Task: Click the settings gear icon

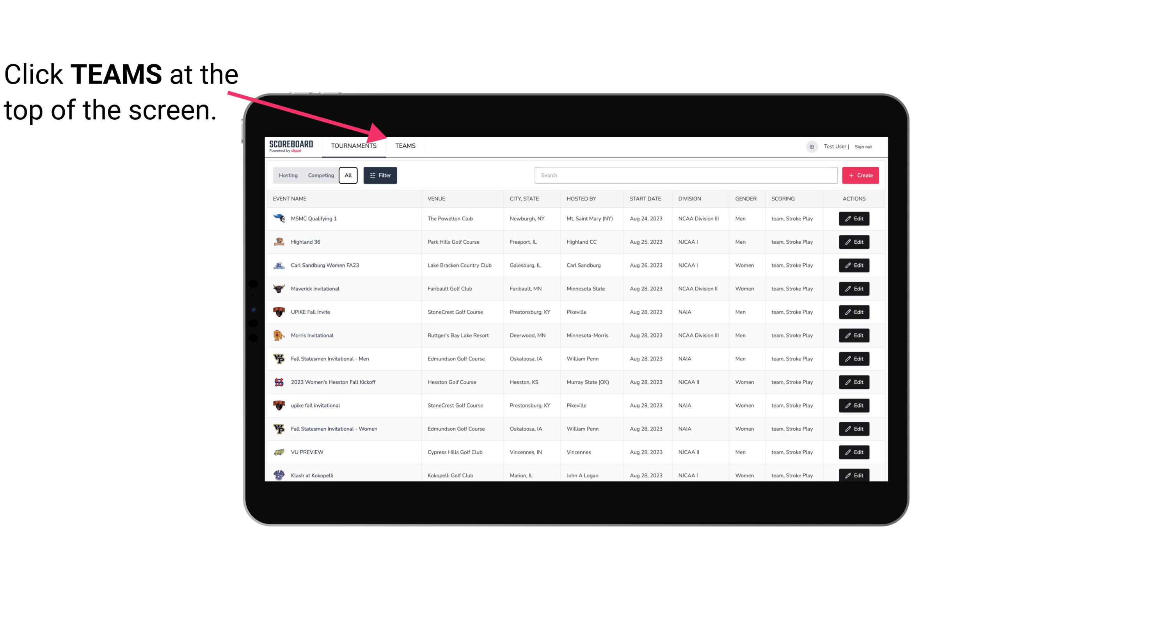Action: tap(811, 146)
